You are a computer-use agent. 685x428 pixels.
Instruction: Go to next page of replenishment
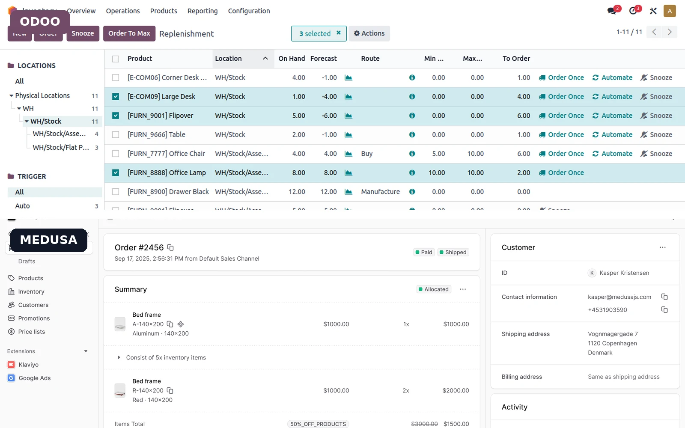670,32
